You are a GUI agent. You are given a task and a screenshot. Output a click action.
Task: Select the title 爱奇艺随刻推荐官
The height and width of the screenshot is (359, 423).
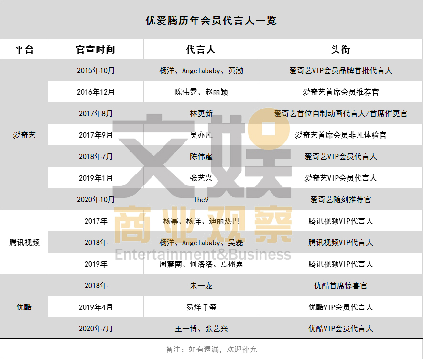pyautogui.click(x=340, y=200)
